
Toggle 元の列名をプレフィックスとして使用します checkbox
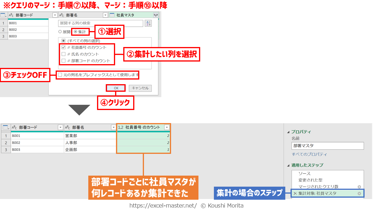point(60,75)
